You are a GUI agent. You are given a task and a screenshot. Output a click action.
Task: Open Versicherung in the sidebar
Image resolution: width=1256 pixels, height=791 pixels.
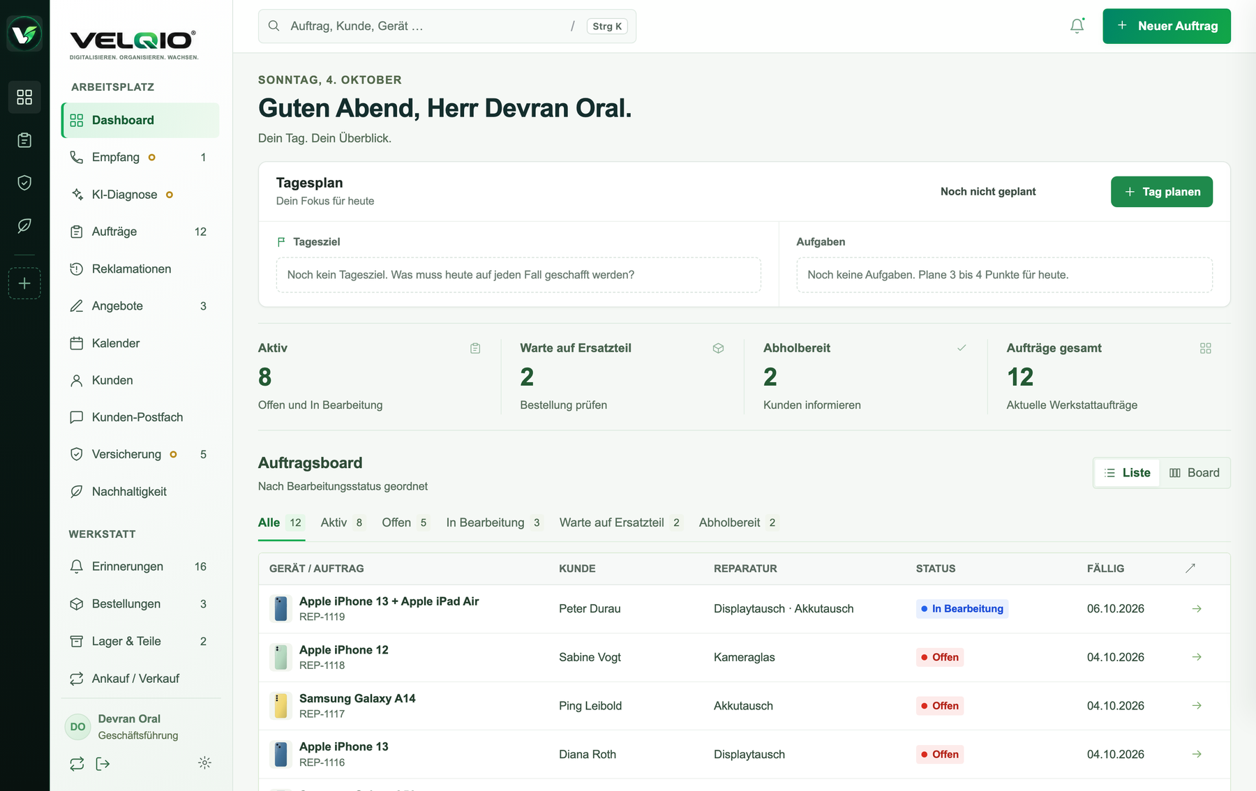[140, 454]
